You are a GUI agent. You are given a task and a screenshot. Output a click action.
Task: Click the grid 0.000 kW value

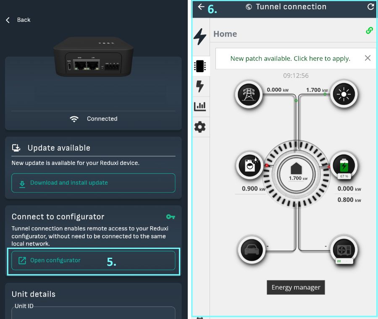278,90
